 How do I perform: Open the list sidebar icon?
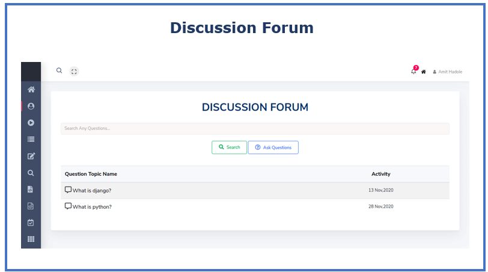point(31,139)
